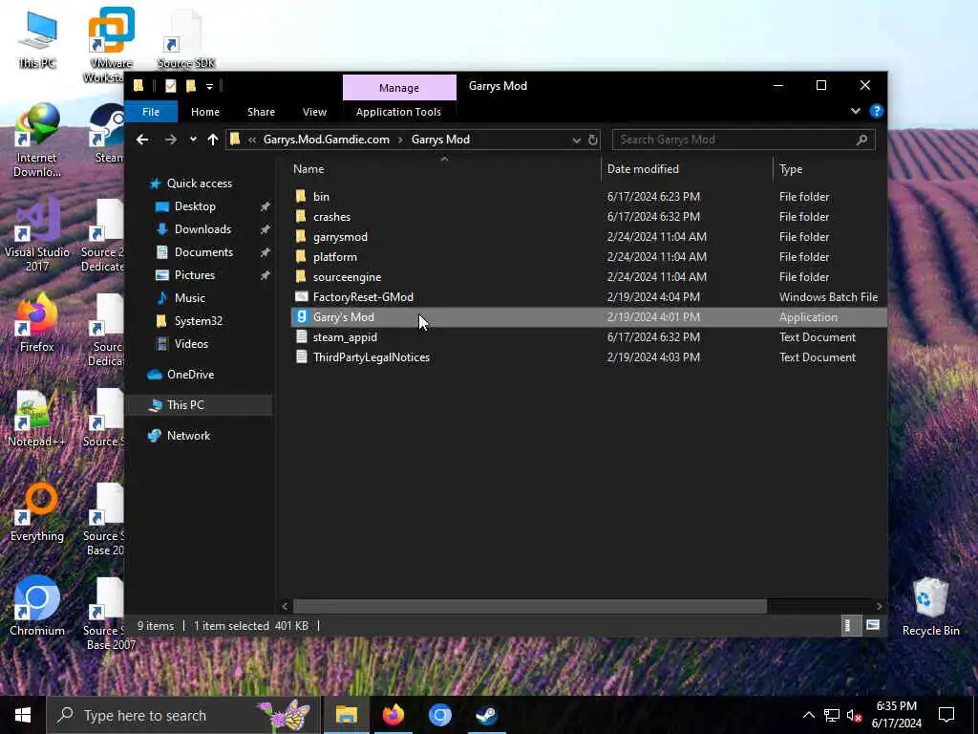
Task: Select the Notepad++ desktop shortcut
Action: point(37,419)
